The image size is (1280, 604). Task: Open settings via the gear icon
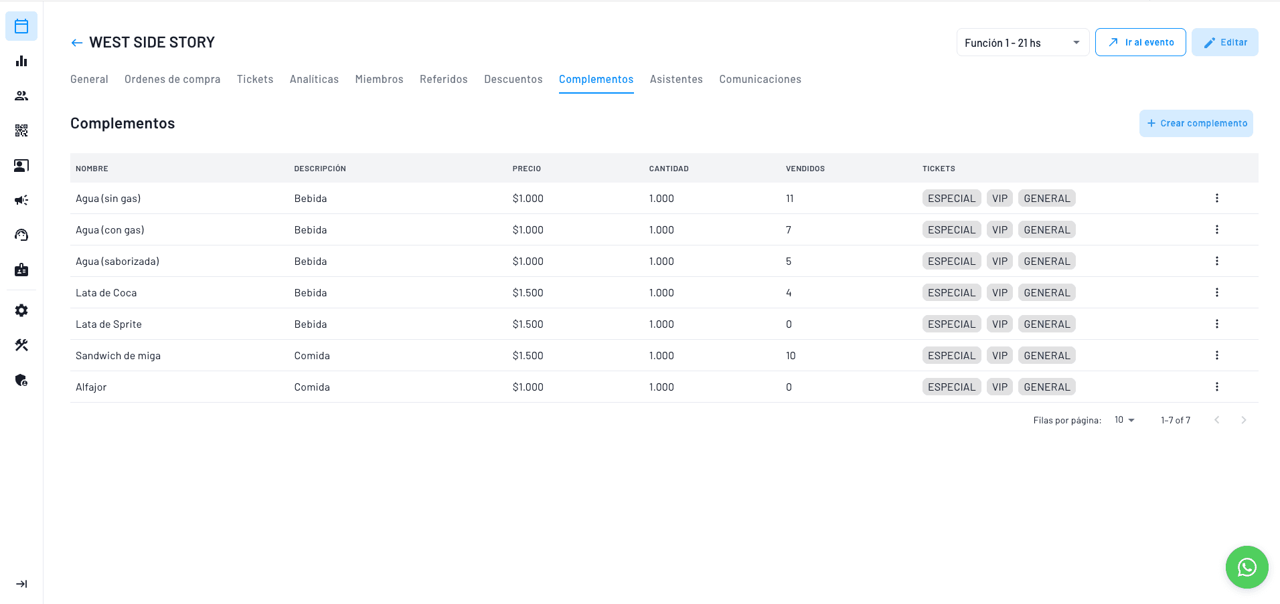(x=21, y=310)
